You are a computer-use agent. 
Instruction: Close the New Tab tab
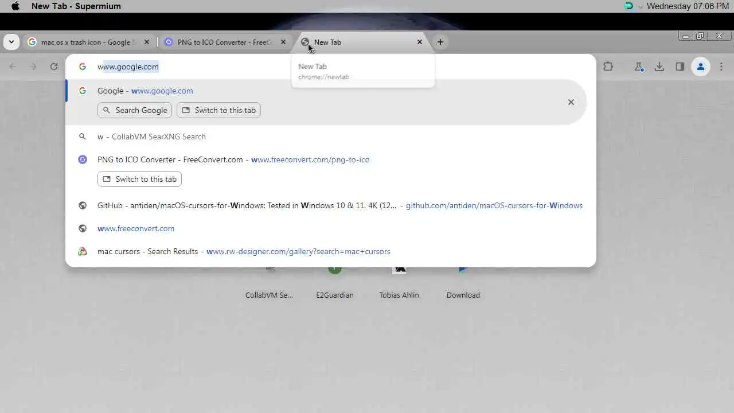tap(420, 42)
